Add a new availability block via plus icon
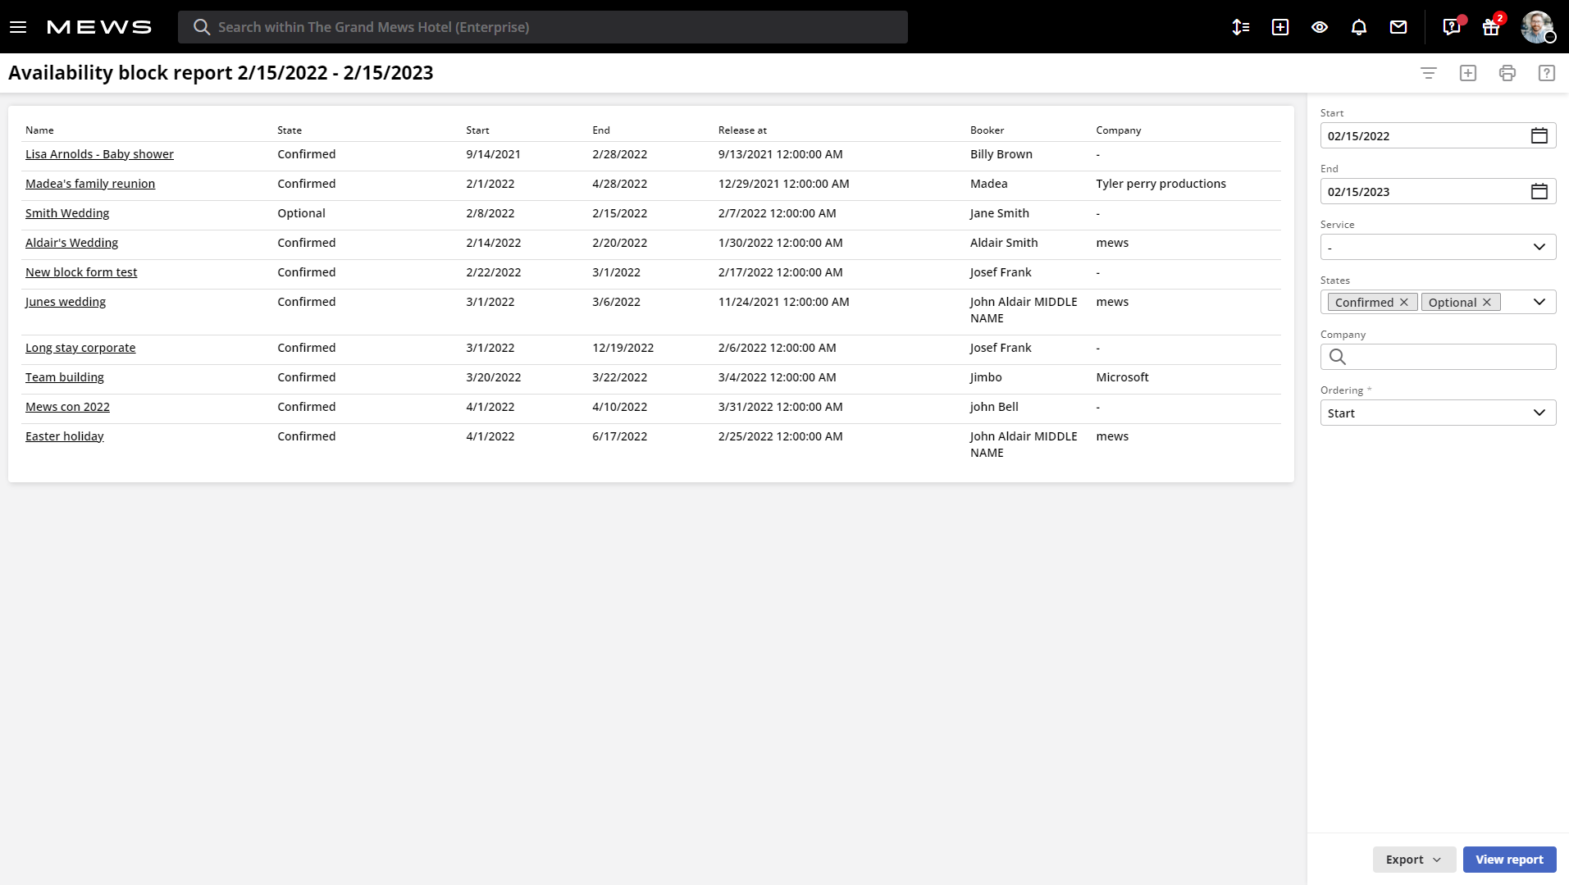Screen dimensions: 1569x885 click(x=1467, y=73)
